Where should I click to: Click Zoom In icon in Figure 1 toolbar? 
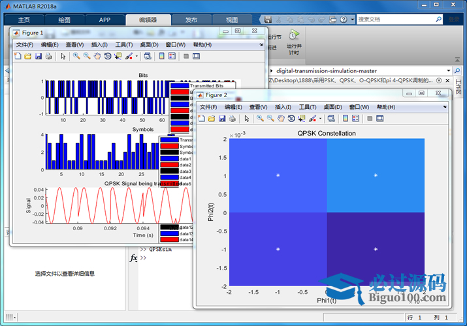point(76,56)
